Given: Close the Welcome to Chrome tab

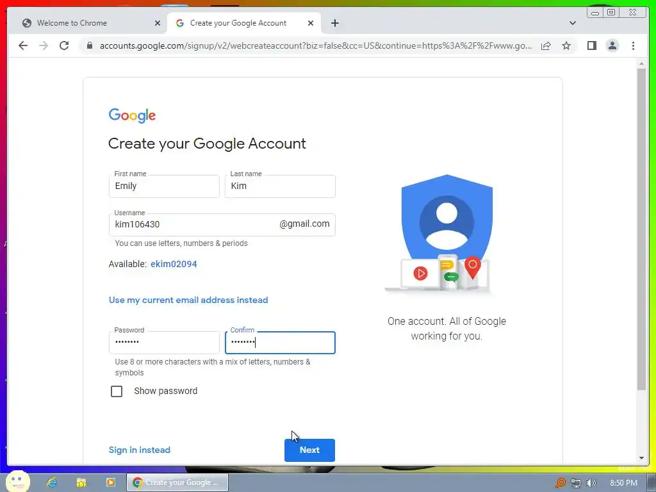Looking at the screenshot, I should [158, 23].
